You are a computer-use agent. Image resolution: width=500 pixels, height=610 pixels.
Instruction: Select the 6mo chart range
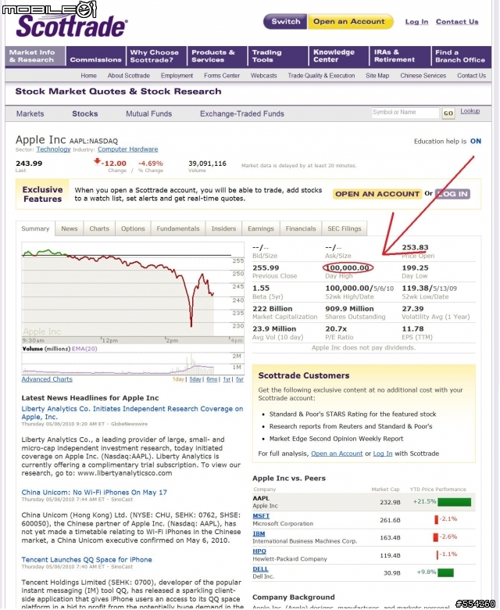[x=212, y=379]
